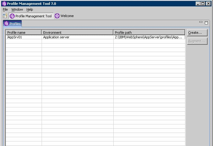Select the Profile Management Tool perspective button
Screen dimensions: 213x146
pos(31,16)
